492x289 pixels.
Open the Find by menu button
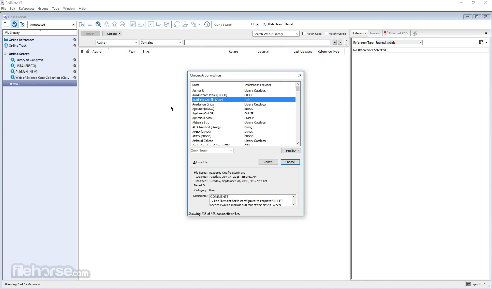tap(291, 151)
